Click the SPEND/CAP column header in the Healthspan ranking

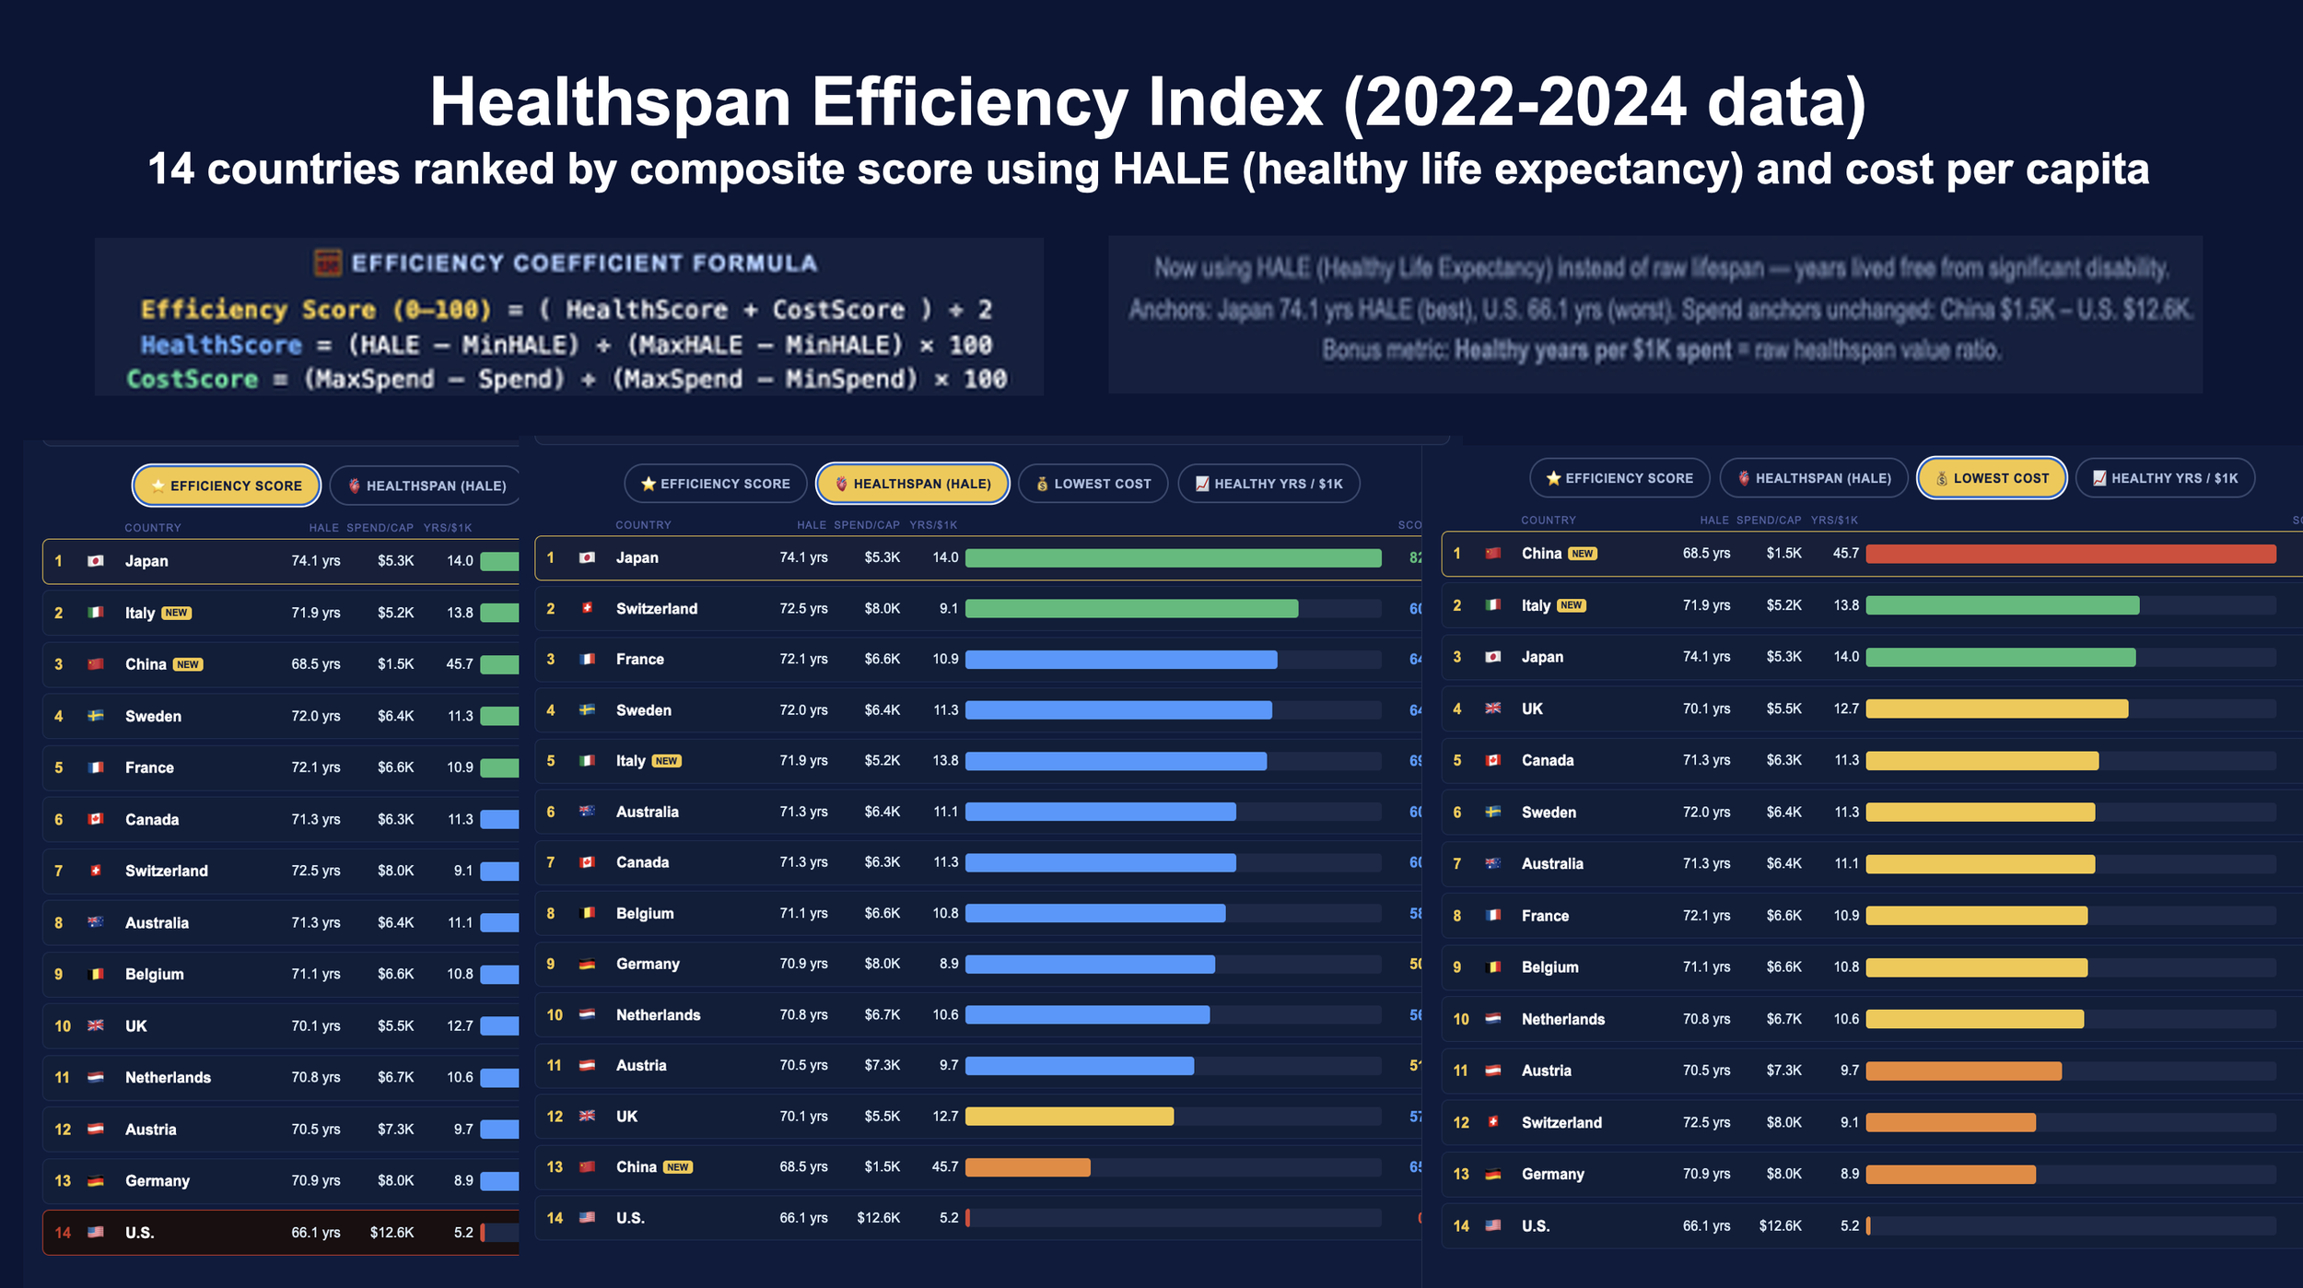click(867, 525)
